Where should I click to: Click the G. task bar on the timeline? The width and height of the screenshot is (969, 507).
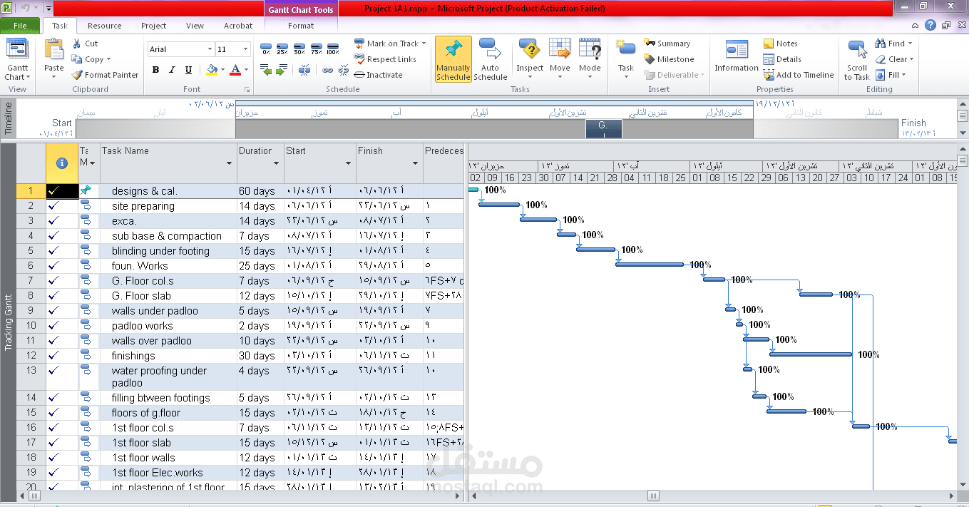click(x=603, y=129)
